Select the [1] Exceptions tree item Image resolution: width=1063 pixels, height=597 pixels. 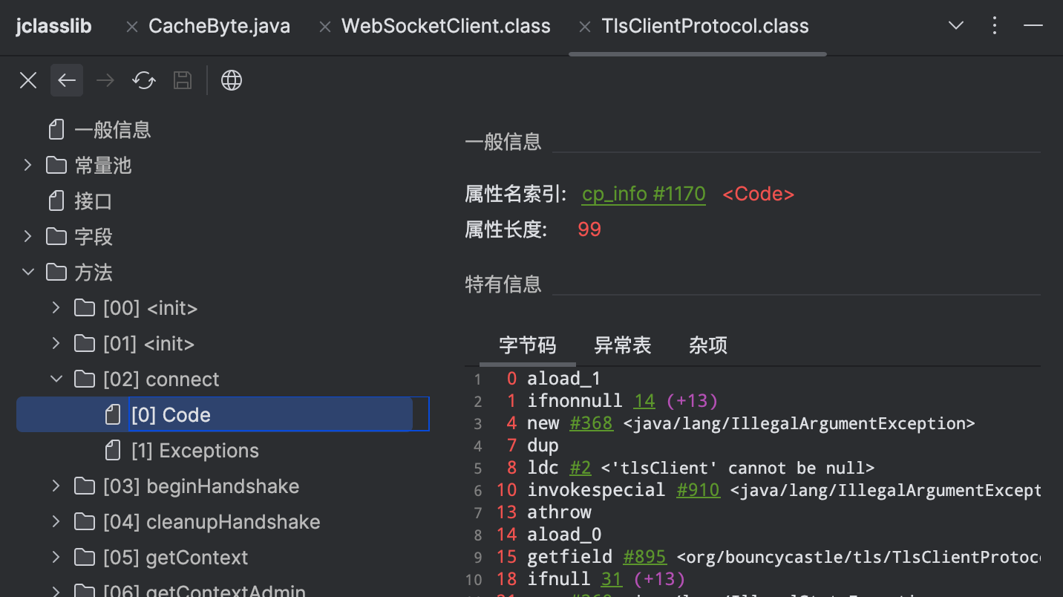pyautogui.click(x=194, y=451)
